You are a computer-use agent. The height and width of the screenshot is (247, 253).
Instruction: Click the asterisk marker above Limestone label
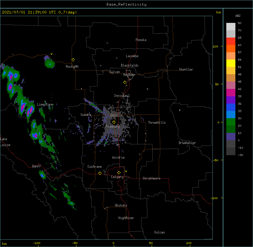(x=45, y=101)
